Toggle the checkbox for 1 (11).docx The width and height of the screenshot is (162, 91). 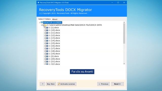[46, 33]
